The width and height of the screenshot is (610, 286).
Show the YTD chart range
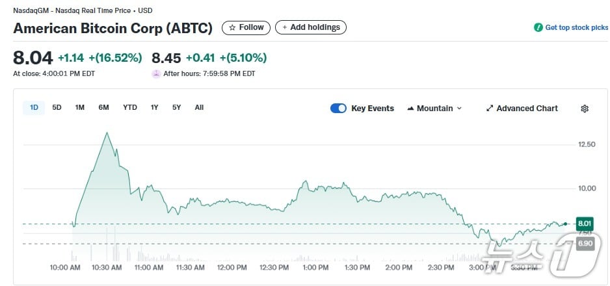(130, 107)
